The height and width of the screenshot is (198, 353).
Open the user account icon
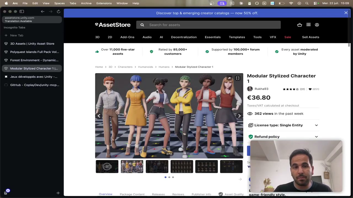(317, 25)
